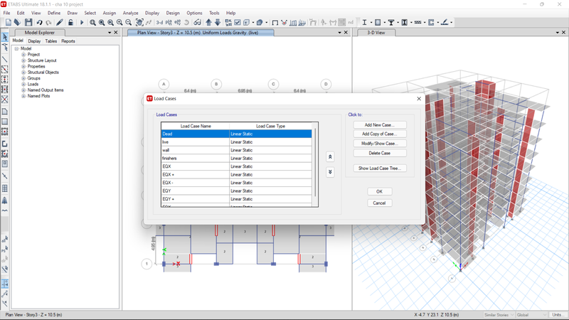The width and height of the screenshot is (569, 320).
Task: Click the Show Undeformed Shape rectangle icon
Action: click(275, 23)
